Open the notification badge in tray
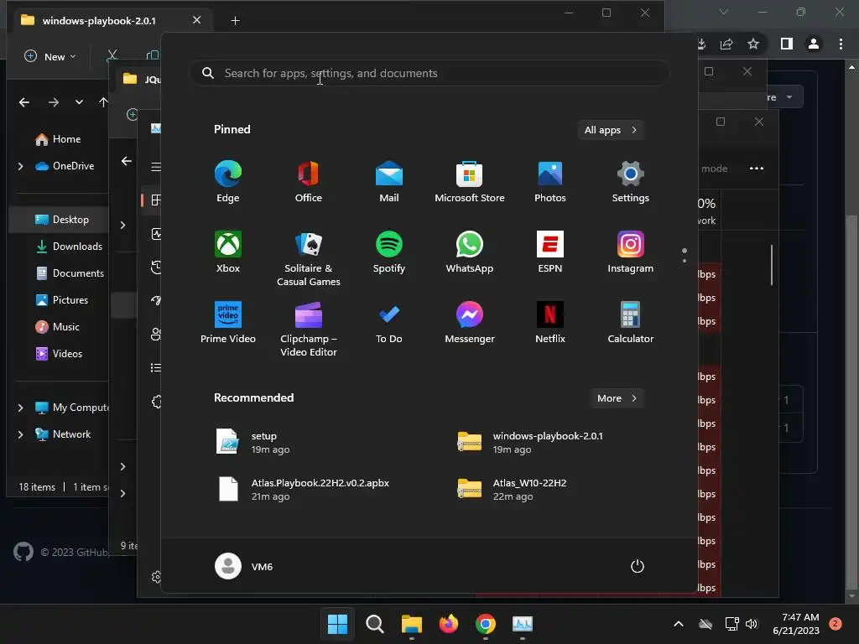 click(x=836, y=624)
